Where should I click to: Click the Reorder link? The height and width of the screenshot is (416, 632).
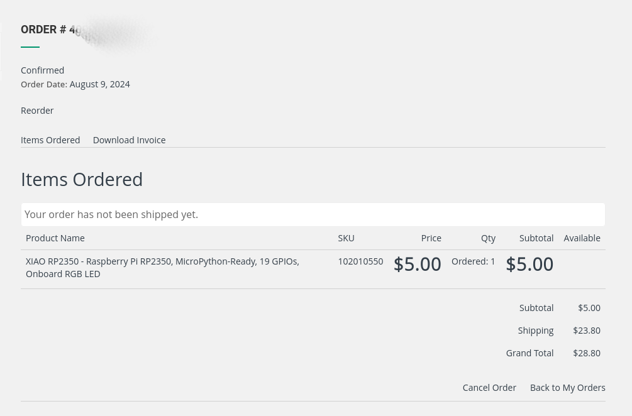[37, 111]
